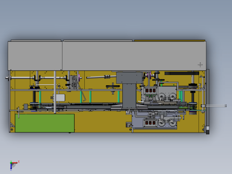Click the origin target marker on the gray panel
The height and width of the screenshot is (174, 232).
[200, 65]
